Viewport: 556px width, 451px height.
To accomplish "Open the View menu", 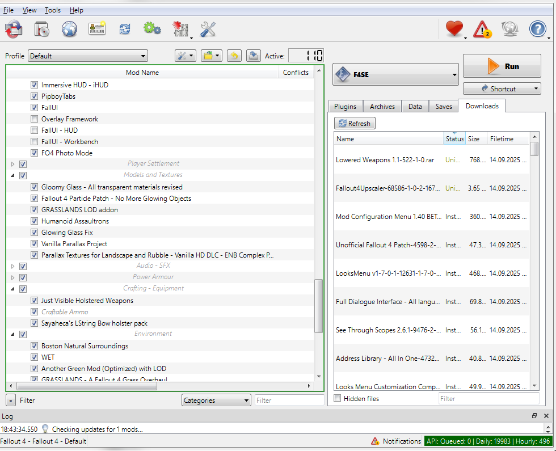I will pos(30,10).
